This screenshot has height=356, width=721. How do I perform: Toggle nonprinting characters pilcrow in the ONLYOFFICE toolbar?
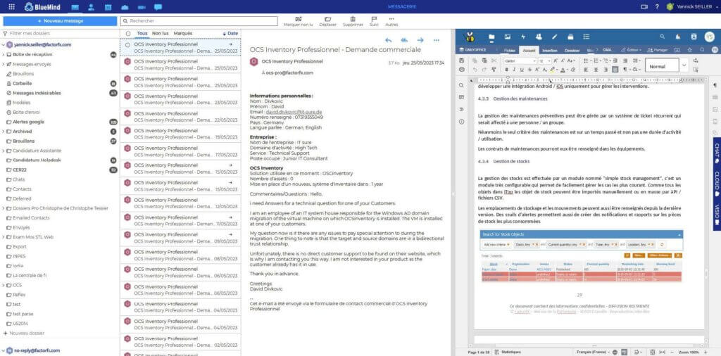(x=625, y=70)
